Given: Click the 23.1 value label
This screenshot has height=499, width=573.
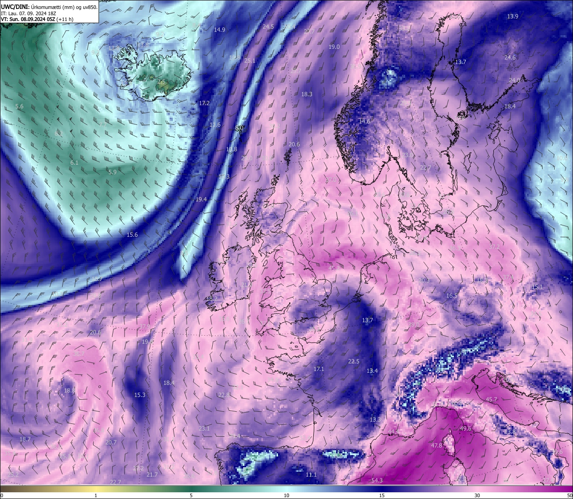Looking at the screenshot, I should 204,429.
